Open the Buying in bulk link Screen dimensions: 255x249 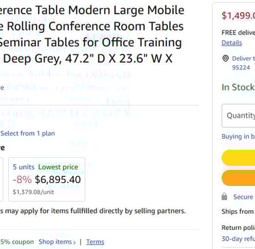coord(238,137)
